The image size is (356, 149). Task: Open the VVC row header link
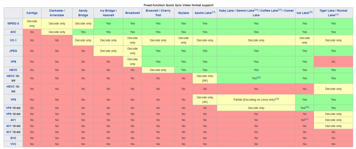point(13,144)
